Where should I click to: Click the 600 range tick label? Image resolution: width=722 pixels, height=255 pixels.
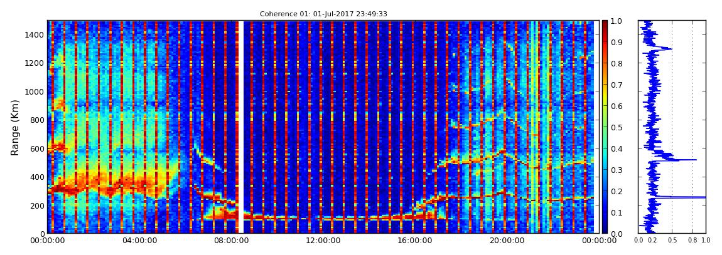(37, 148)
